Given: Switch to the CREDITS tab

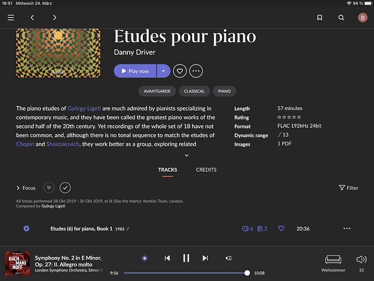Looking at the screenshot, I should pyautogui.click(x=206, y=170).
